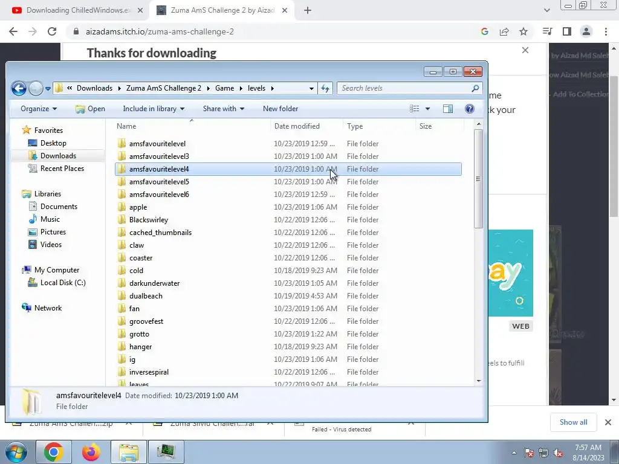This screenshot has width=619, height=464.
Task: Launch Firefox from the taskbar
Action: point(91,452)
